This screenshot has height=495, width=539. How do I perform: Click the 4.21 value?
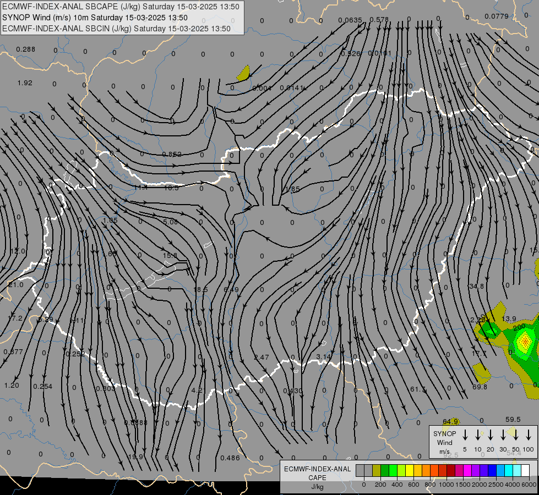click(x=199, y=391)
